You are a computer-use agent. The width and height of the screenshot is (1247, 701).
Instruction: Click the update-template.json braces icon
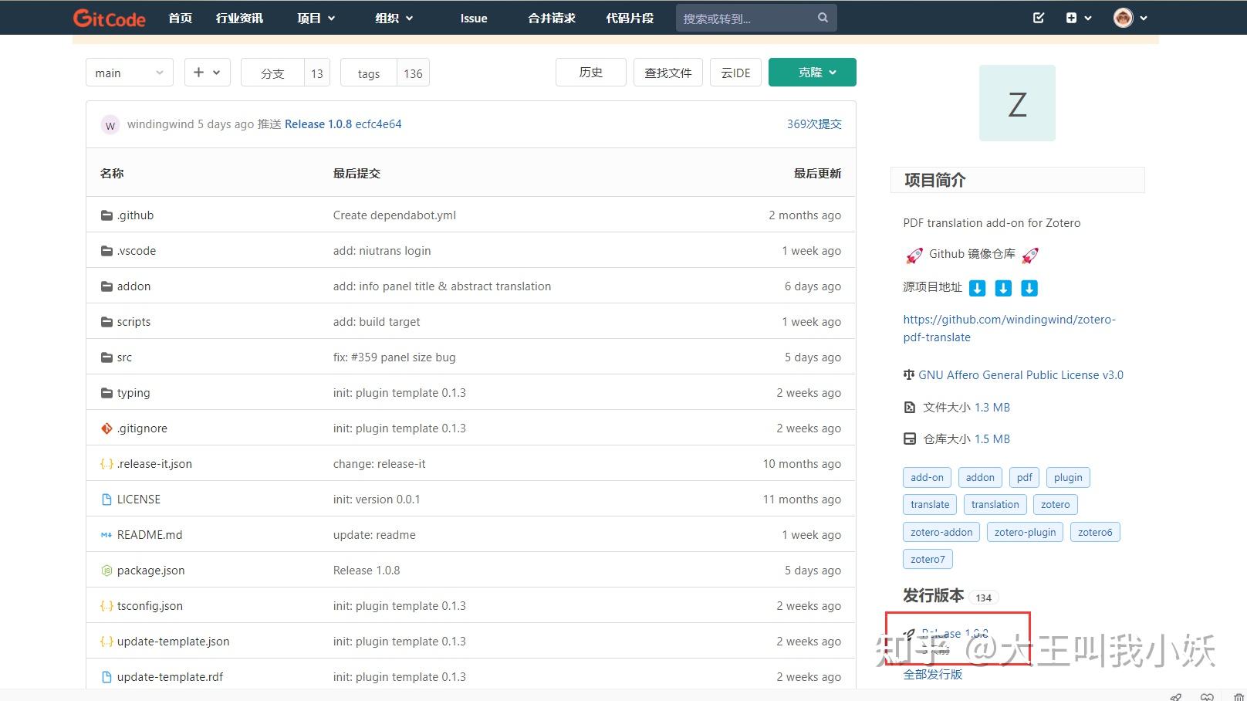click(106, 642)
